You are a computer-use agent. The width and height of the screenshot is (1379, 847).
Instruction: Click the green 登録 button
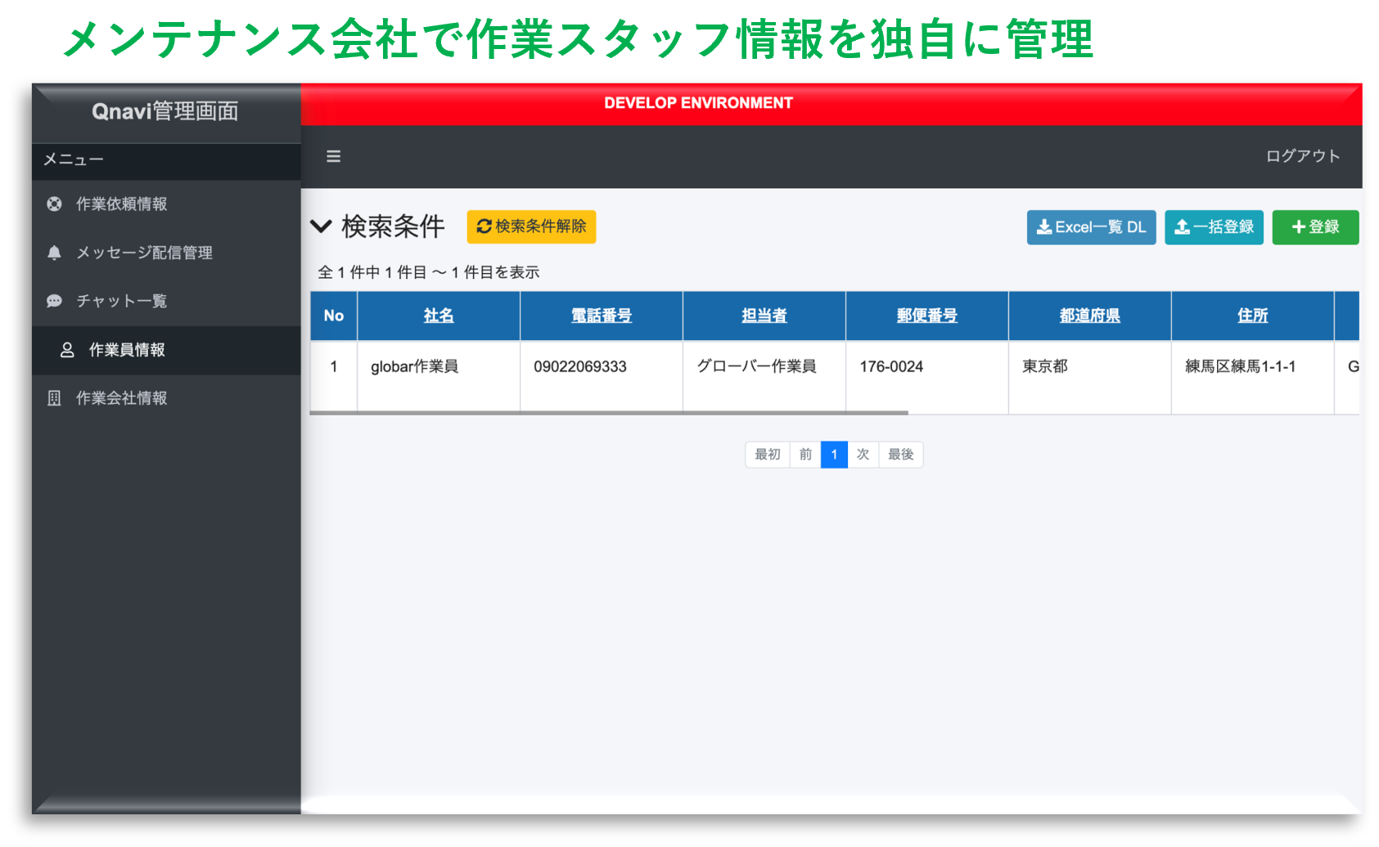[1315, 227]
